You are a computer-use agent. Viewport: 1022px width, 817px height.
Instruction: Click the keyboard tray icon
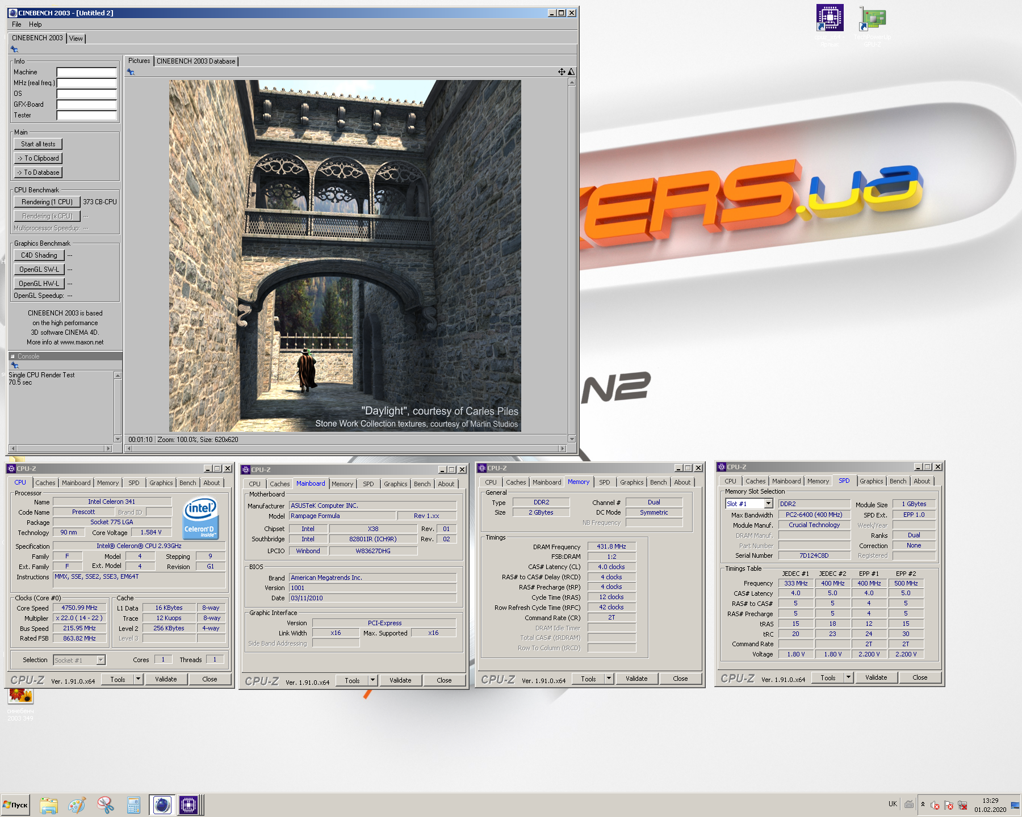[909, 804]
